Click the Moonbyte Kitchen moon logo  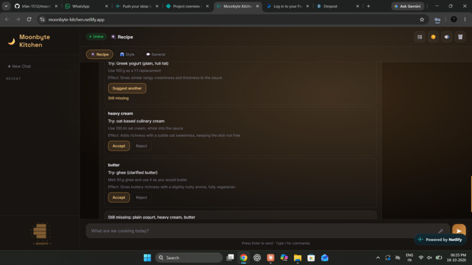[x=12, y=41]
